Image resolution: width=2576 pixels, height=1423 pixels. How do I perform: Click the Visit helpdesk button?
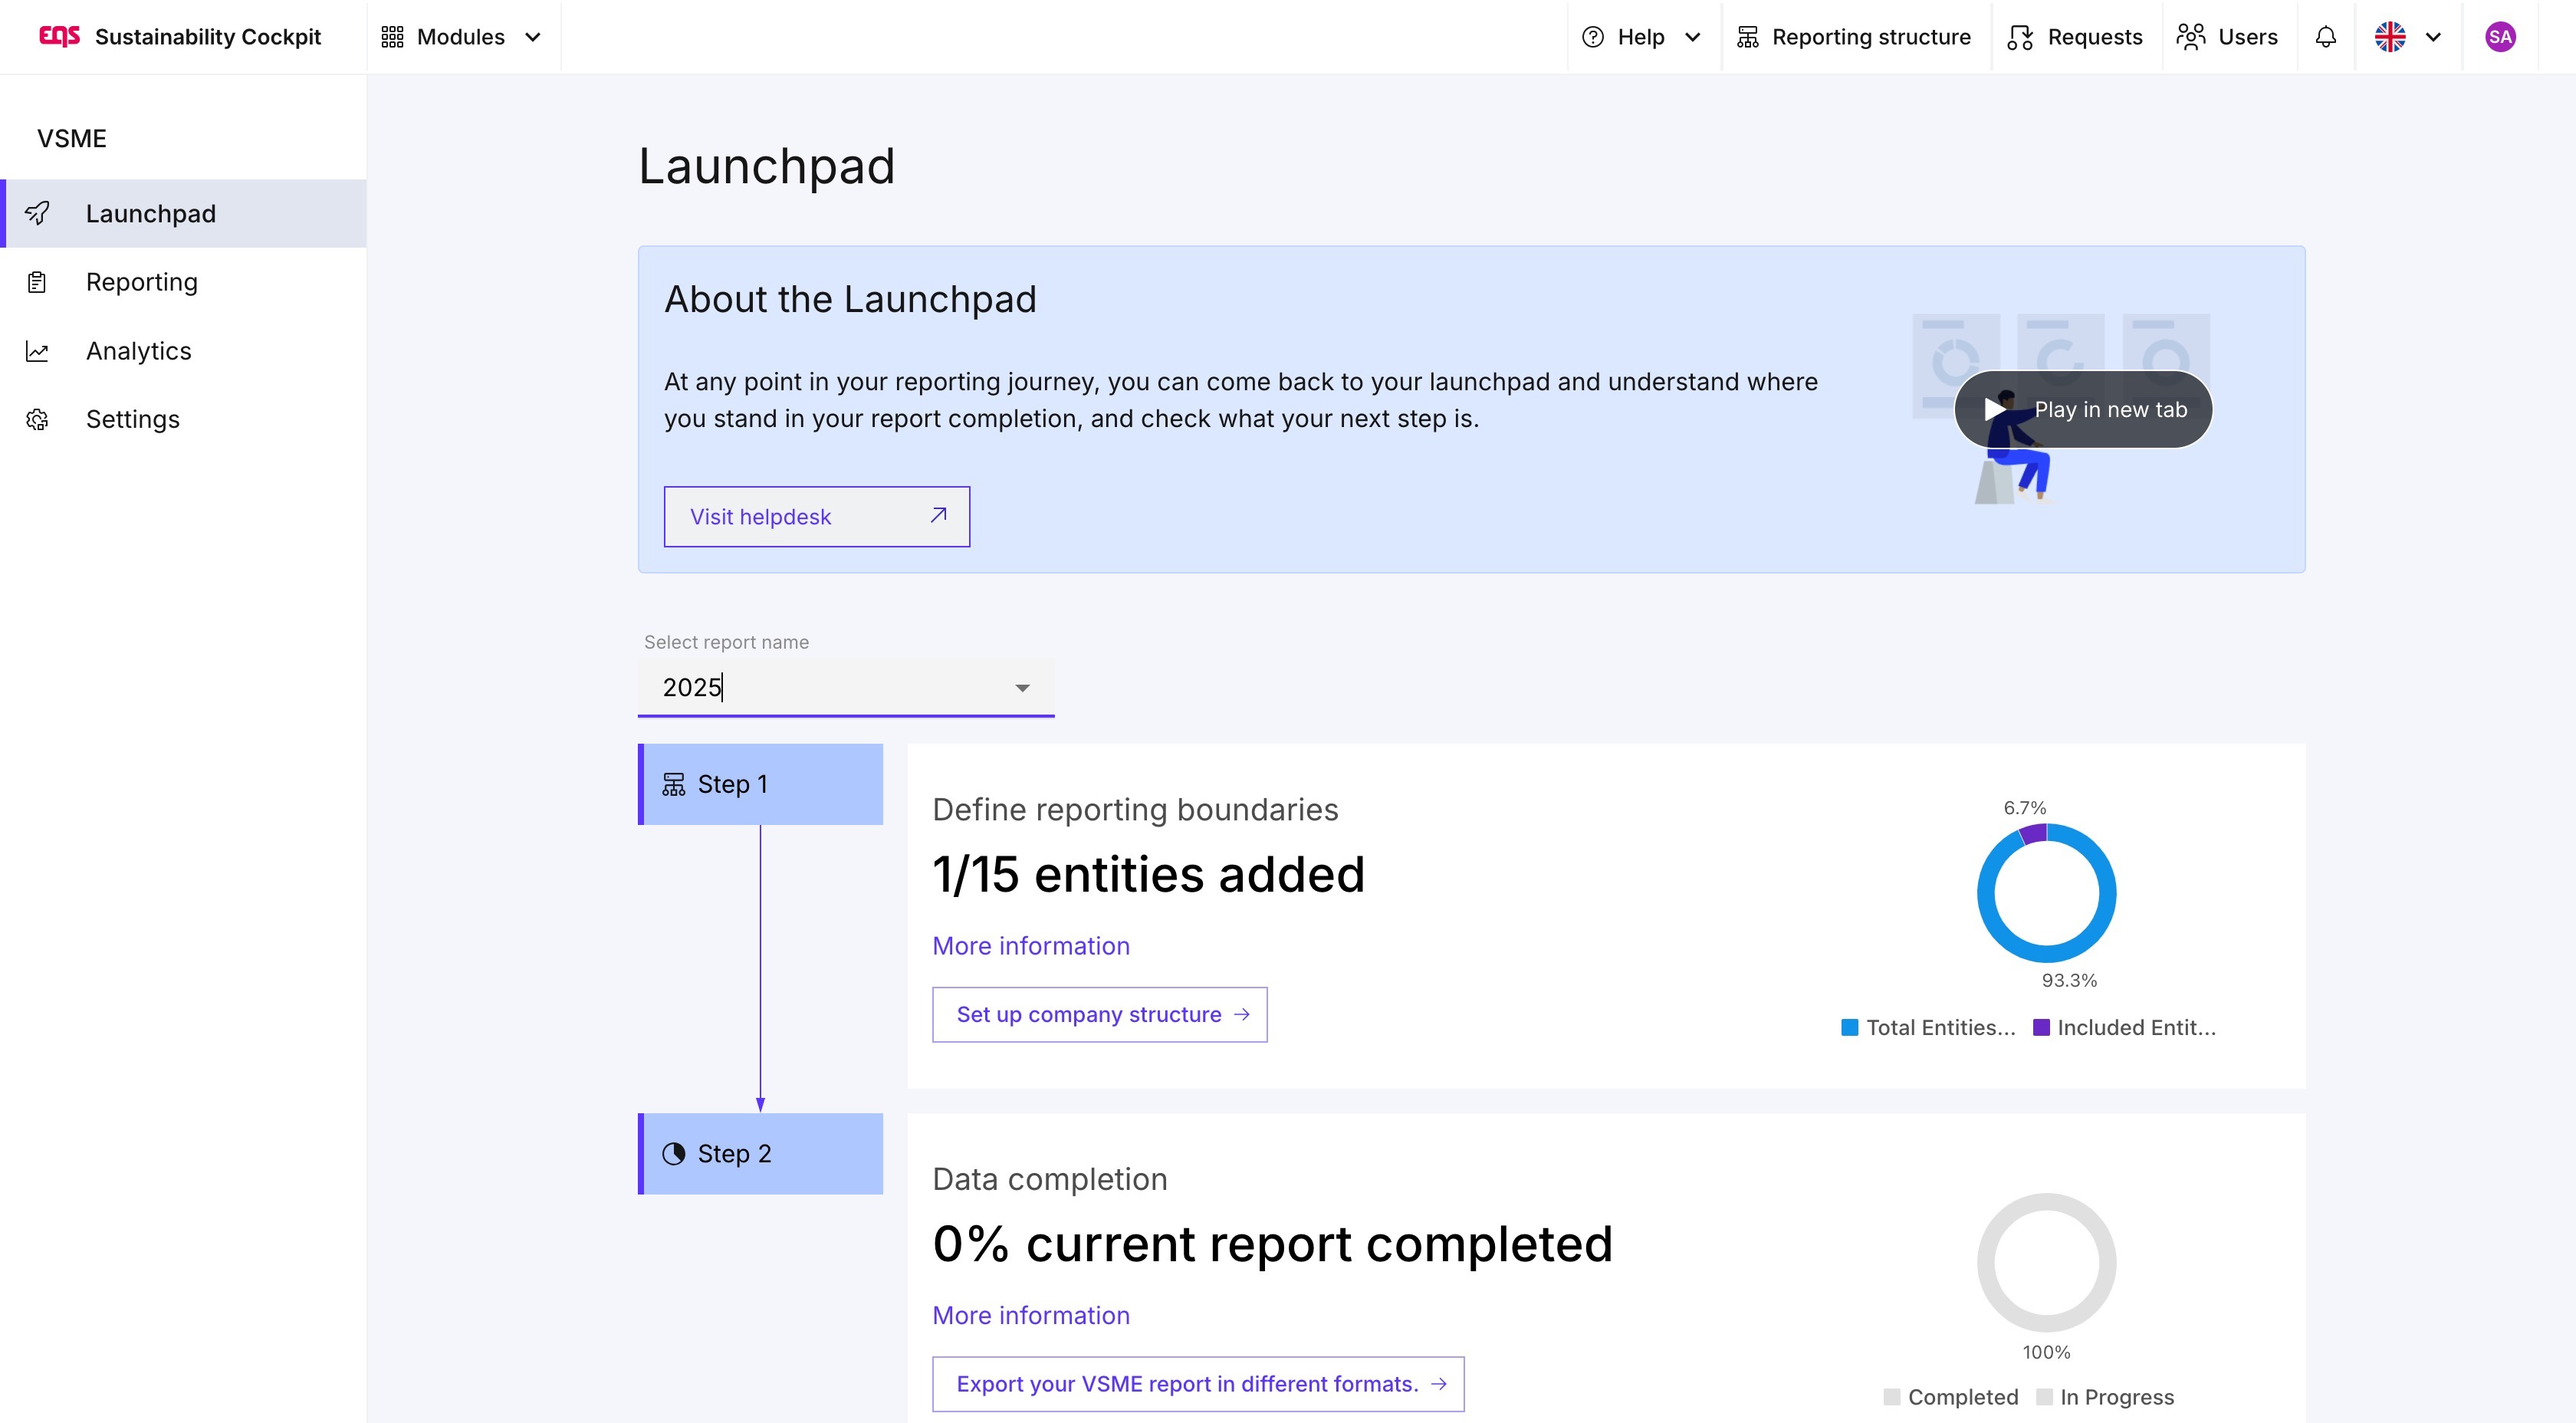(816, 516)
